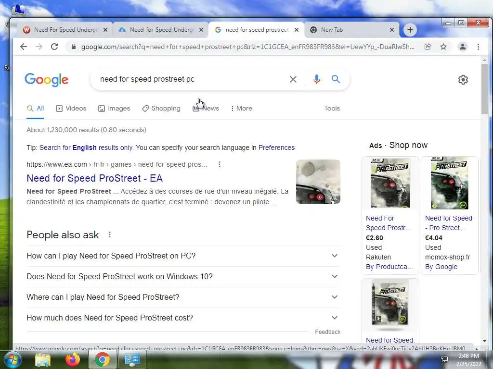Image resolution: width=493 pixels, height=369 pixels.
Task: Open search Tools options
Action: (x=332, y=108)
